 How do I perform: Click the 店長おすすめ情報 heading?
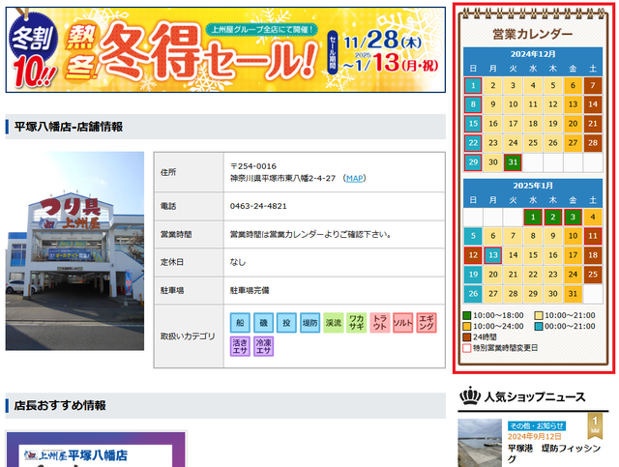(x=60, y=405)
